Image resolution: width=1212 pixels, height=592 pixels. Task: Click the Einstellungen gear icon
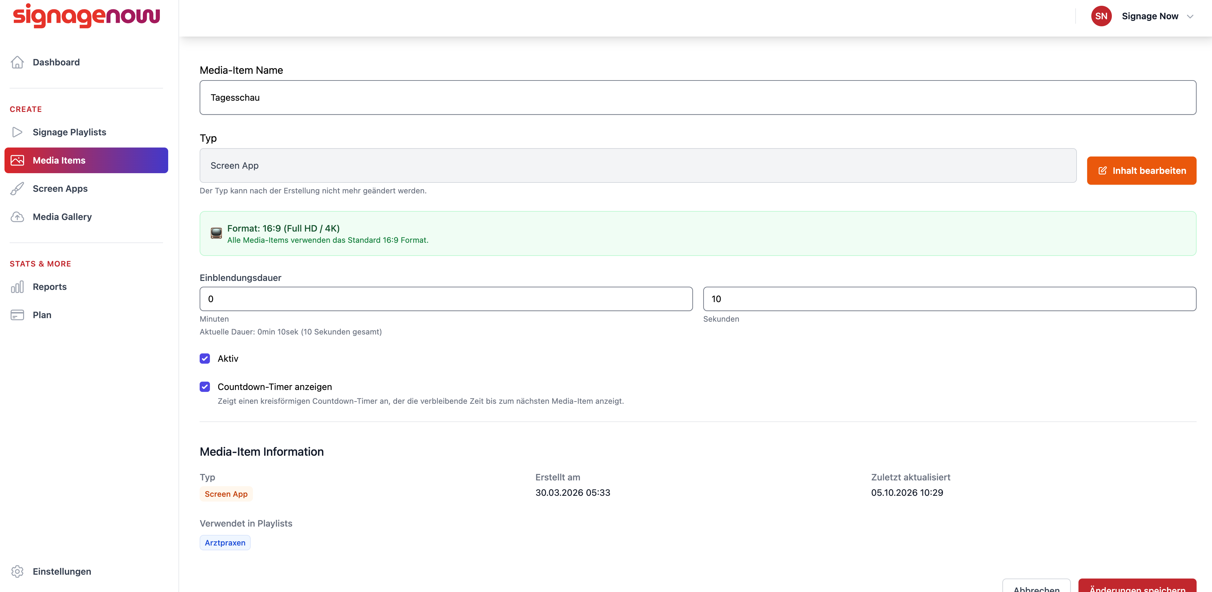click(17, 571)
